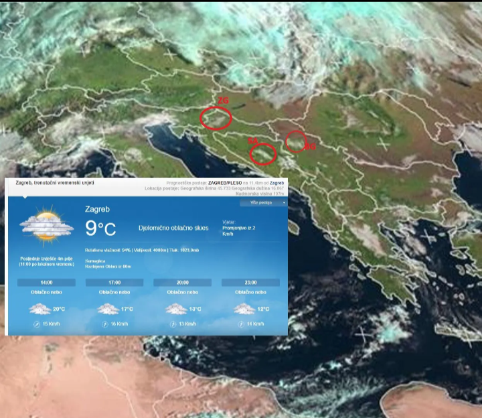
Task: Click the red BG circle on map
Action: point(296,141)
